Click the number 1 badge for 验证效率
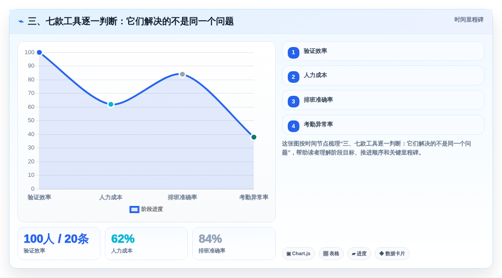502x278 pixels. [x=293, y=52]
